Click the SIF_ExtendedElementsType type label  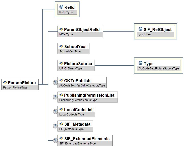(x=77, y=143)
